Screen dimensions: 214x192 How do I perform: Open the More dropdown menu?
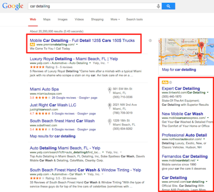pyautogui.click(x=115, y=19)
